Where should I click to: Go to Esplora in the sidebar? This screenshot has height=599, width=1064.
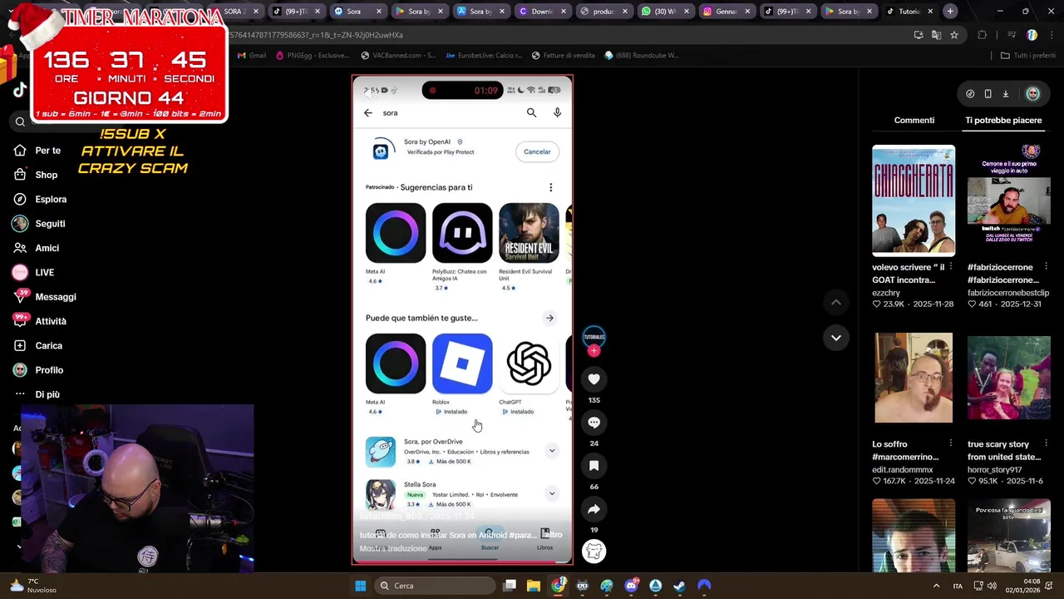click(40, 200)
